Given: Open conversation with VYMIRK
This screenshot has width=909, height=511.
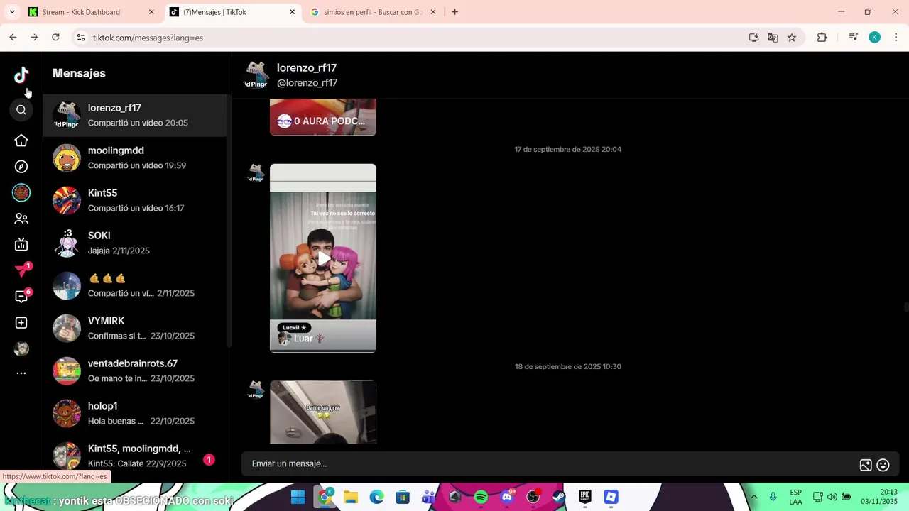Looking at the screenshot, I should [135, 328].
